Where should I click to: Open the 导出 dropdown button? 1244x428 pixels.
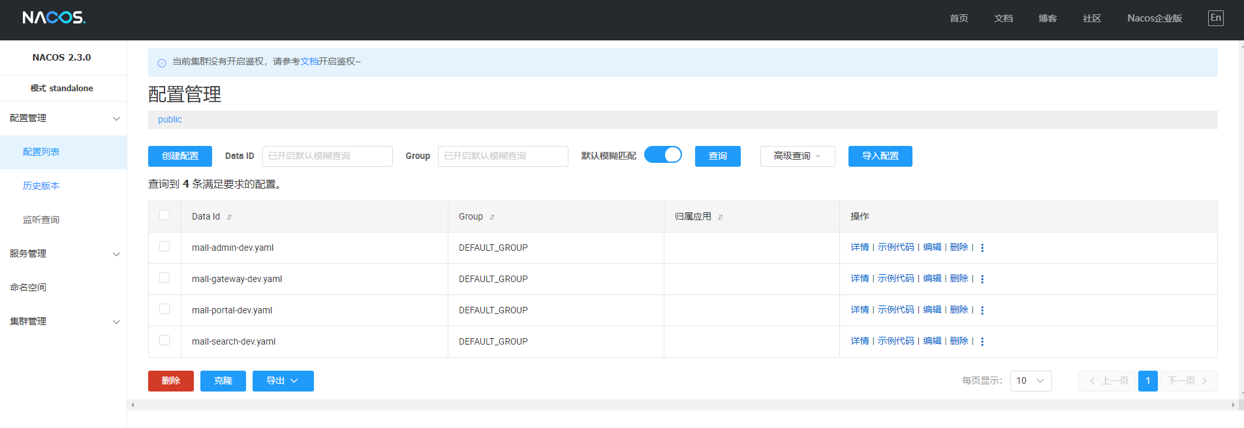click(x=283, y=381)
